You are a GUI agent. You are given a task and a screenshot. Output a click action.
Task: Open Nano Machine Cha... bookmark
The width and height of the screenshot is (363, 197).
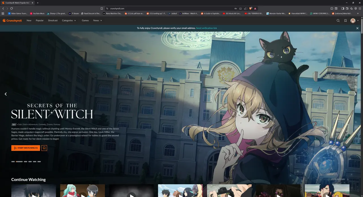pyautogui.click(x=113, y=13)
